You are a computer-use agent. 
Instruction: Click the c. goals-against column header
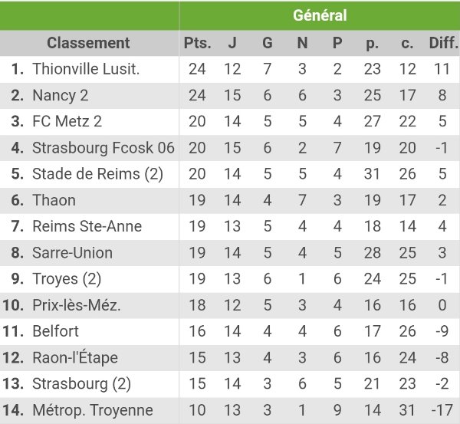407,43
